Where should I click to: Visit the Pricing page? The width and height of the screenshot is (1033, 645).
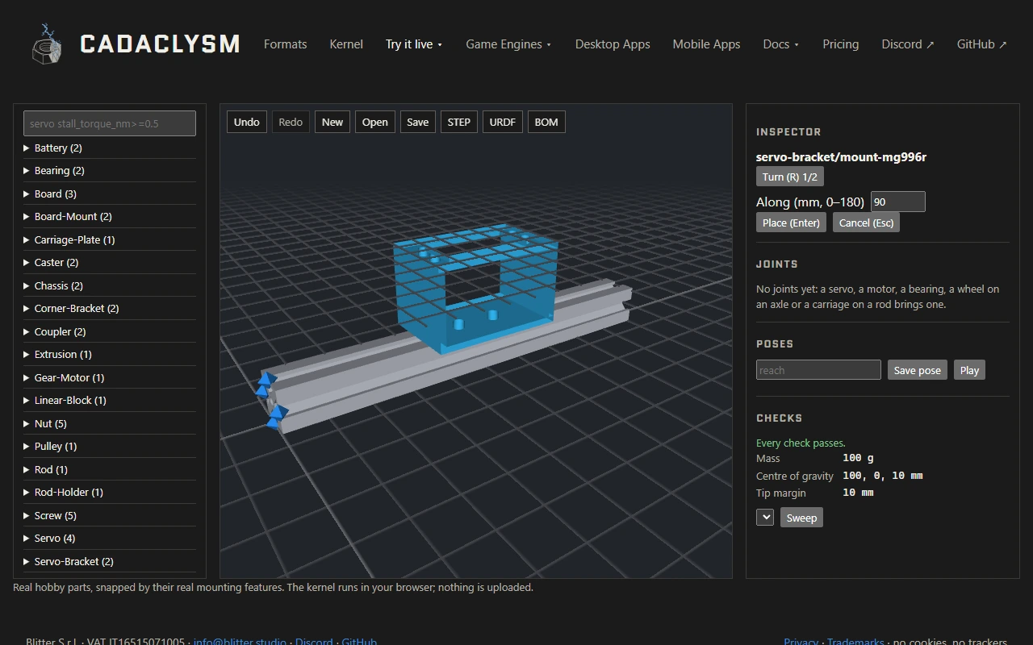pos(840,44)
